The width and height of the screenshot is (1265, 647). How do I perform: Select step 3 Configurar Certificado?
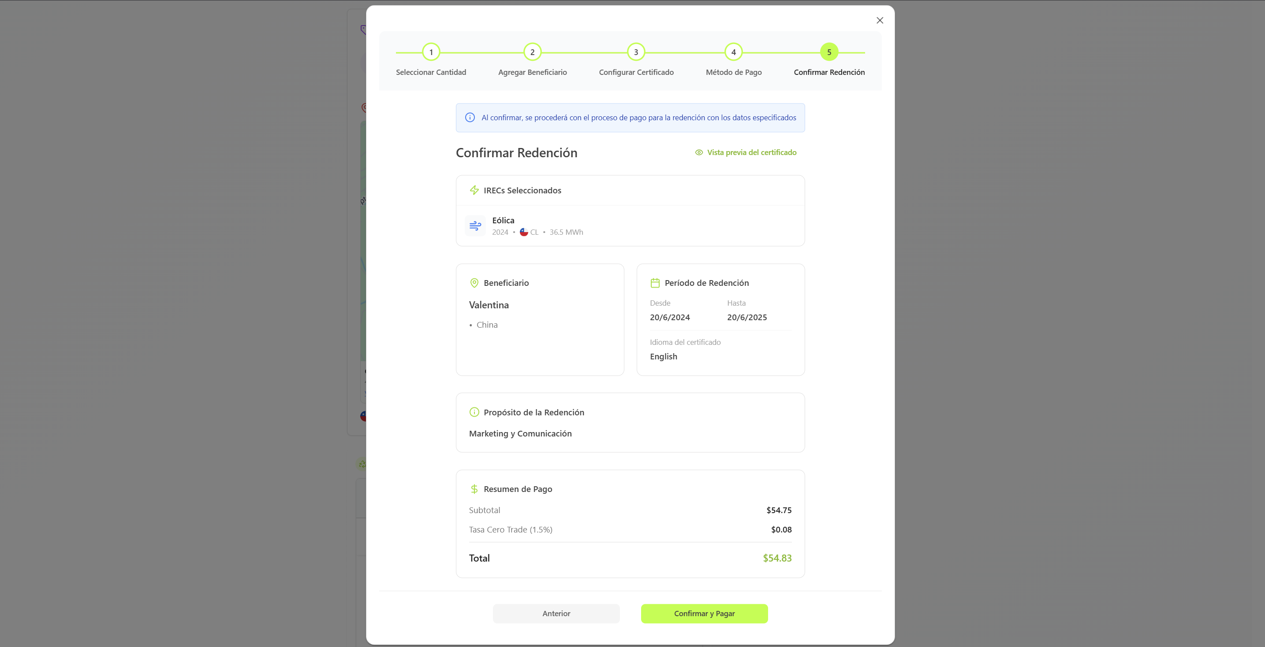636,52
